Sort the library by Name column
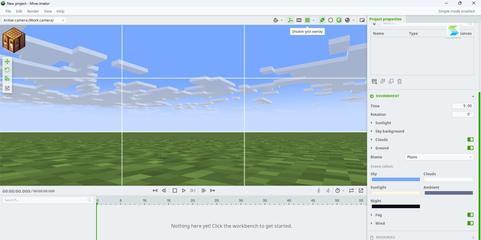The height and width of the screenshot is (240, 481). (x=378, y=34)
